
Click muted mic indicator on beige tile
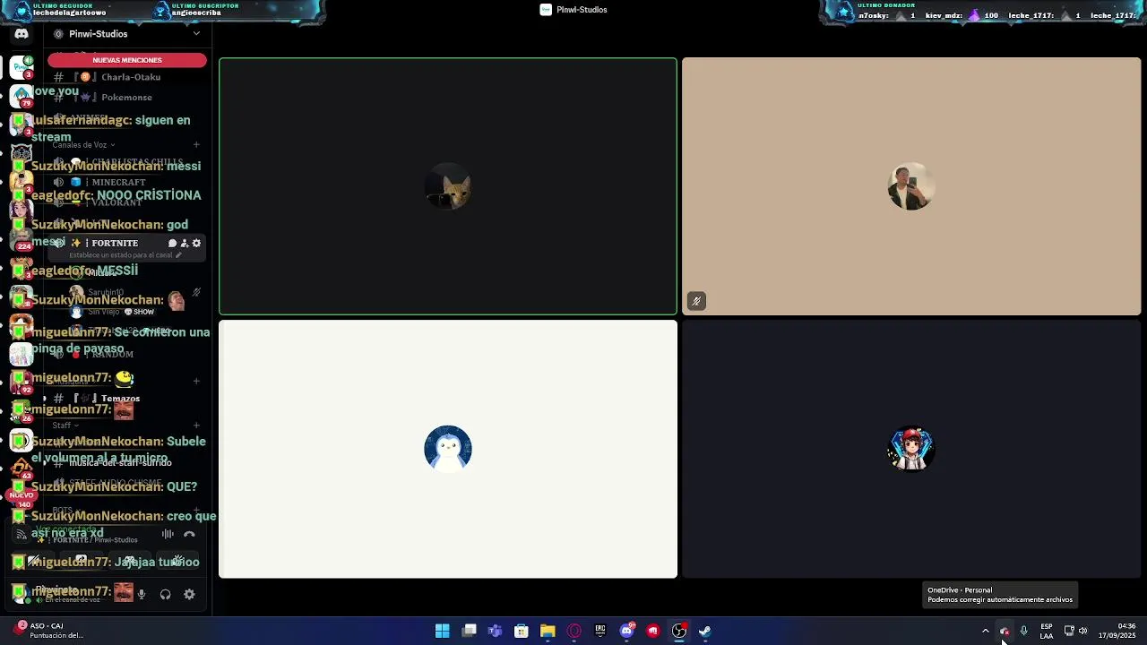point(696,301)
